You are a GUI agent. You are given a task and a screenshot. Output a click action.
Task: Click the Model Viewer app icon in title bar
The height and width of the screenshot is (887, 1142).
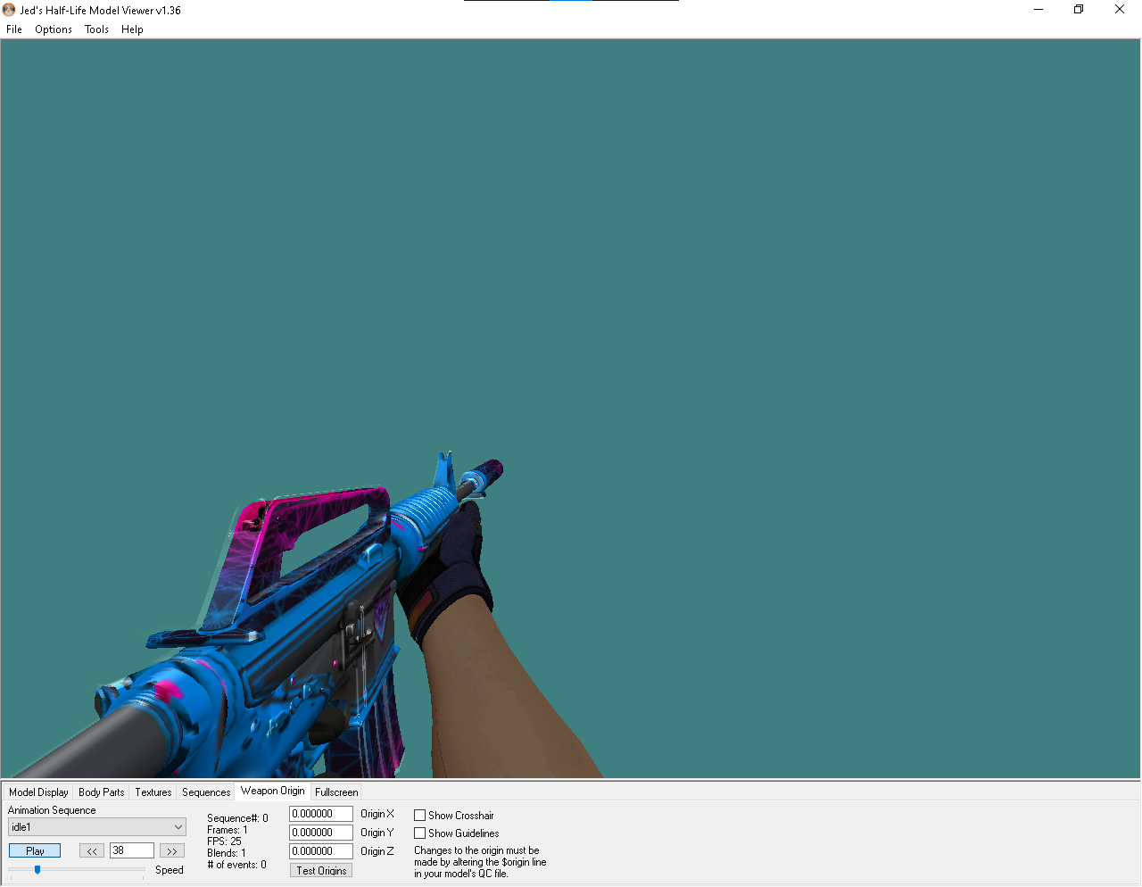pyautogui.click(x=9, y=10)
